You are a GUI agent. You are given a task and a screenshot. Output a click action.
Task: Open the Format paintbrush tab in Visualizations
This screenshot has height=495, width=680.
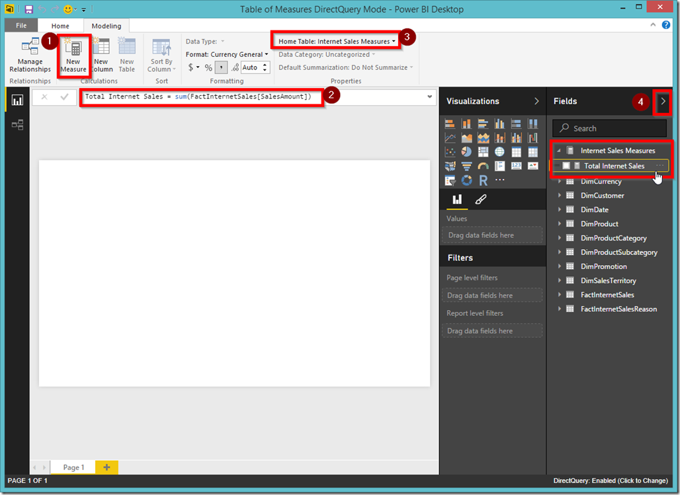click(x=480, y=200)
